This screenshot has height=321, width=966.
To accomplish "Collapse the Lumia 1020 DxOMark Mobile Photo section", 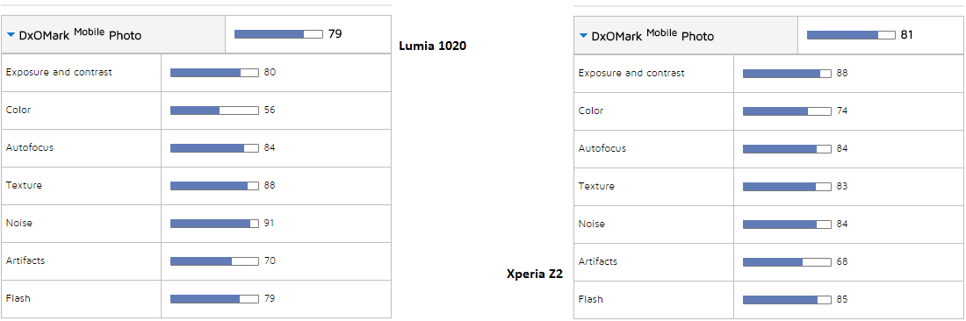I will pos(11,35).
